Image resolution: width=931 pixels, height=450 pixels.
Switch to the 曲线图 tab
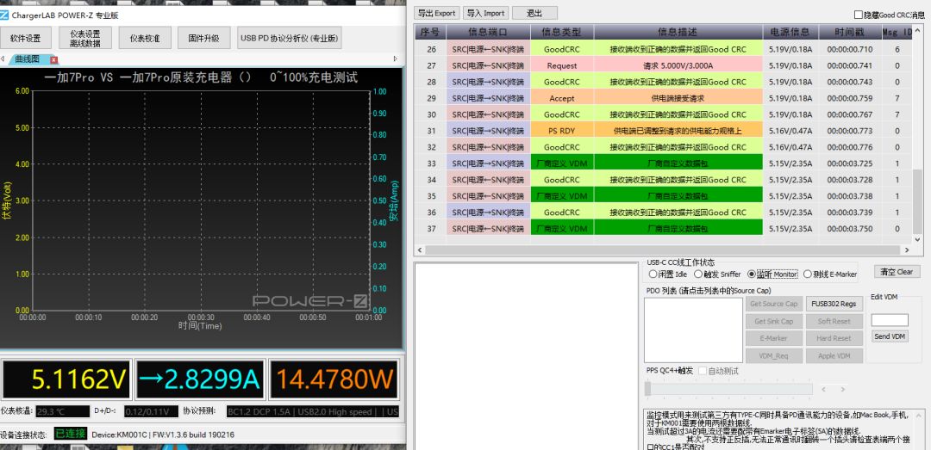pos(28,59)
